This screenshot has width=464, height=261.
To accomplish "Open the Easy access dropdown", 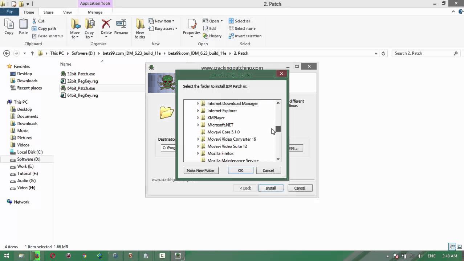I will tap(163, 29).
